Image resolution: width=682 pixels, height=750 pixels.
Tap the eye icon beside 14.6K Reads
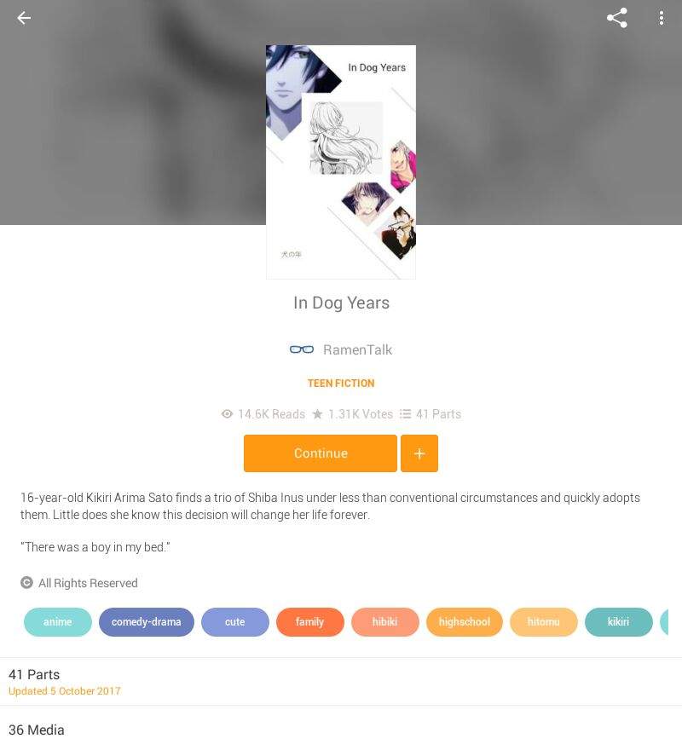coord(227,413)
